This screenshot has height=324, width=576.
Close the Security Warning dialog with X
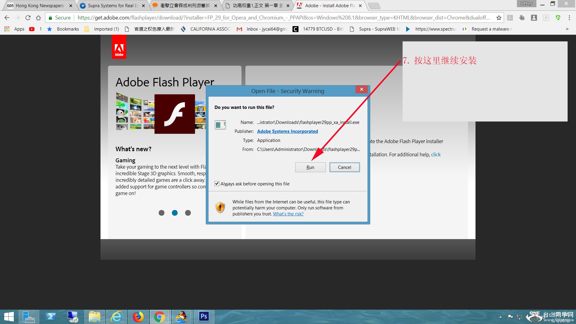(x=361, y=89)
